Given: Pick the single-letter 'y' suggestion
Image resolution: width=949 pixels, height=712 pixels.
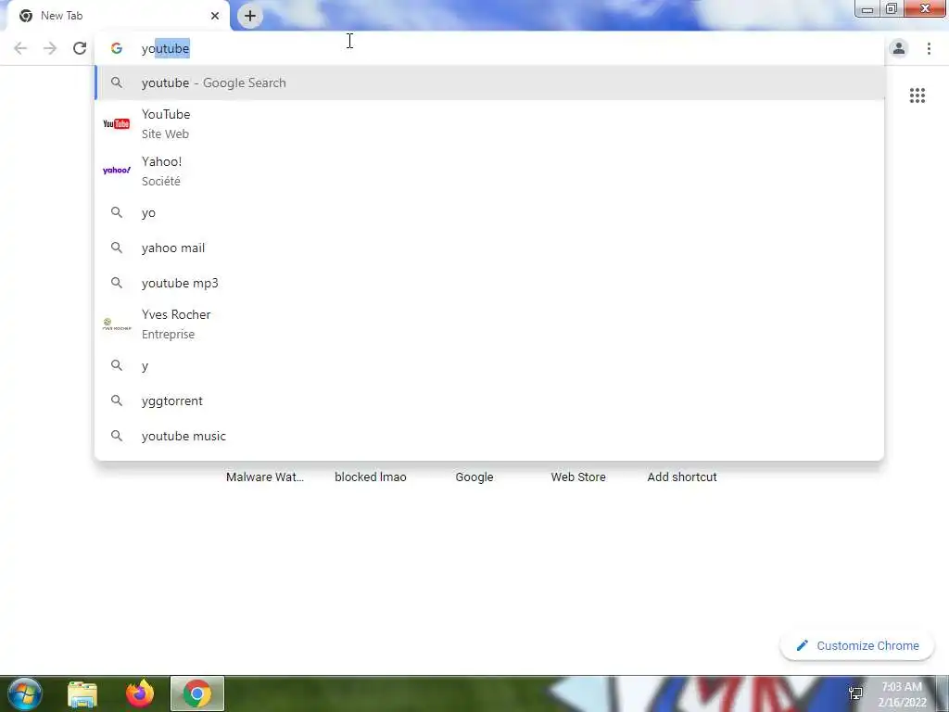Looking at the screenshot, I should click(489, 366).
